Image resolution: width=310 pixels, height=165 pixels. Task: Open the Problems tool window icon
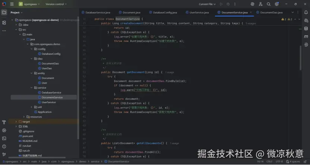(x=4, y=146)
